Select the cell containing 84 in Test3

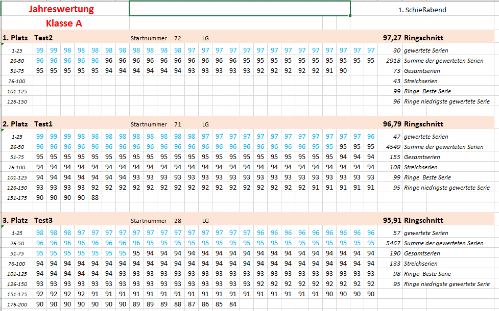(x=233, y=304)
